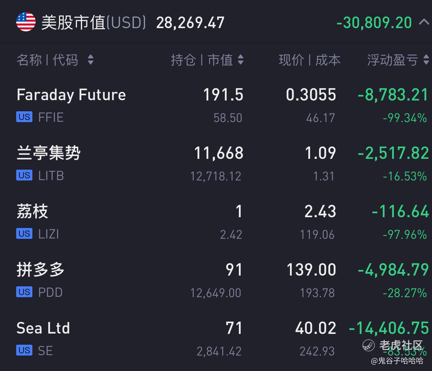Collapse the US stocks section chevron
This screenshot has height=371, width=432.
tap(424, 22)
